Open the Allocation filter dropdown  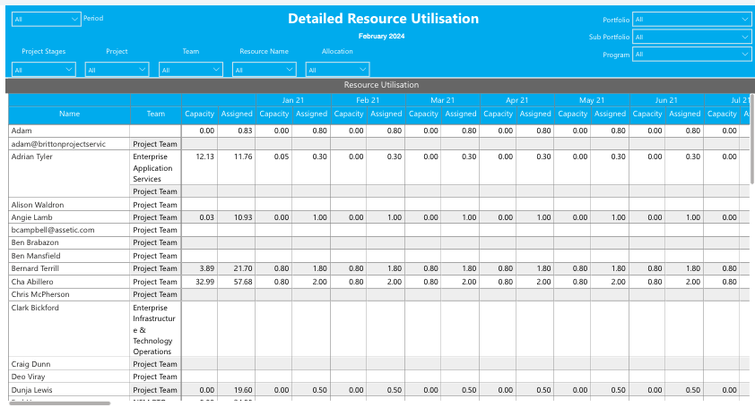point(337,70)
